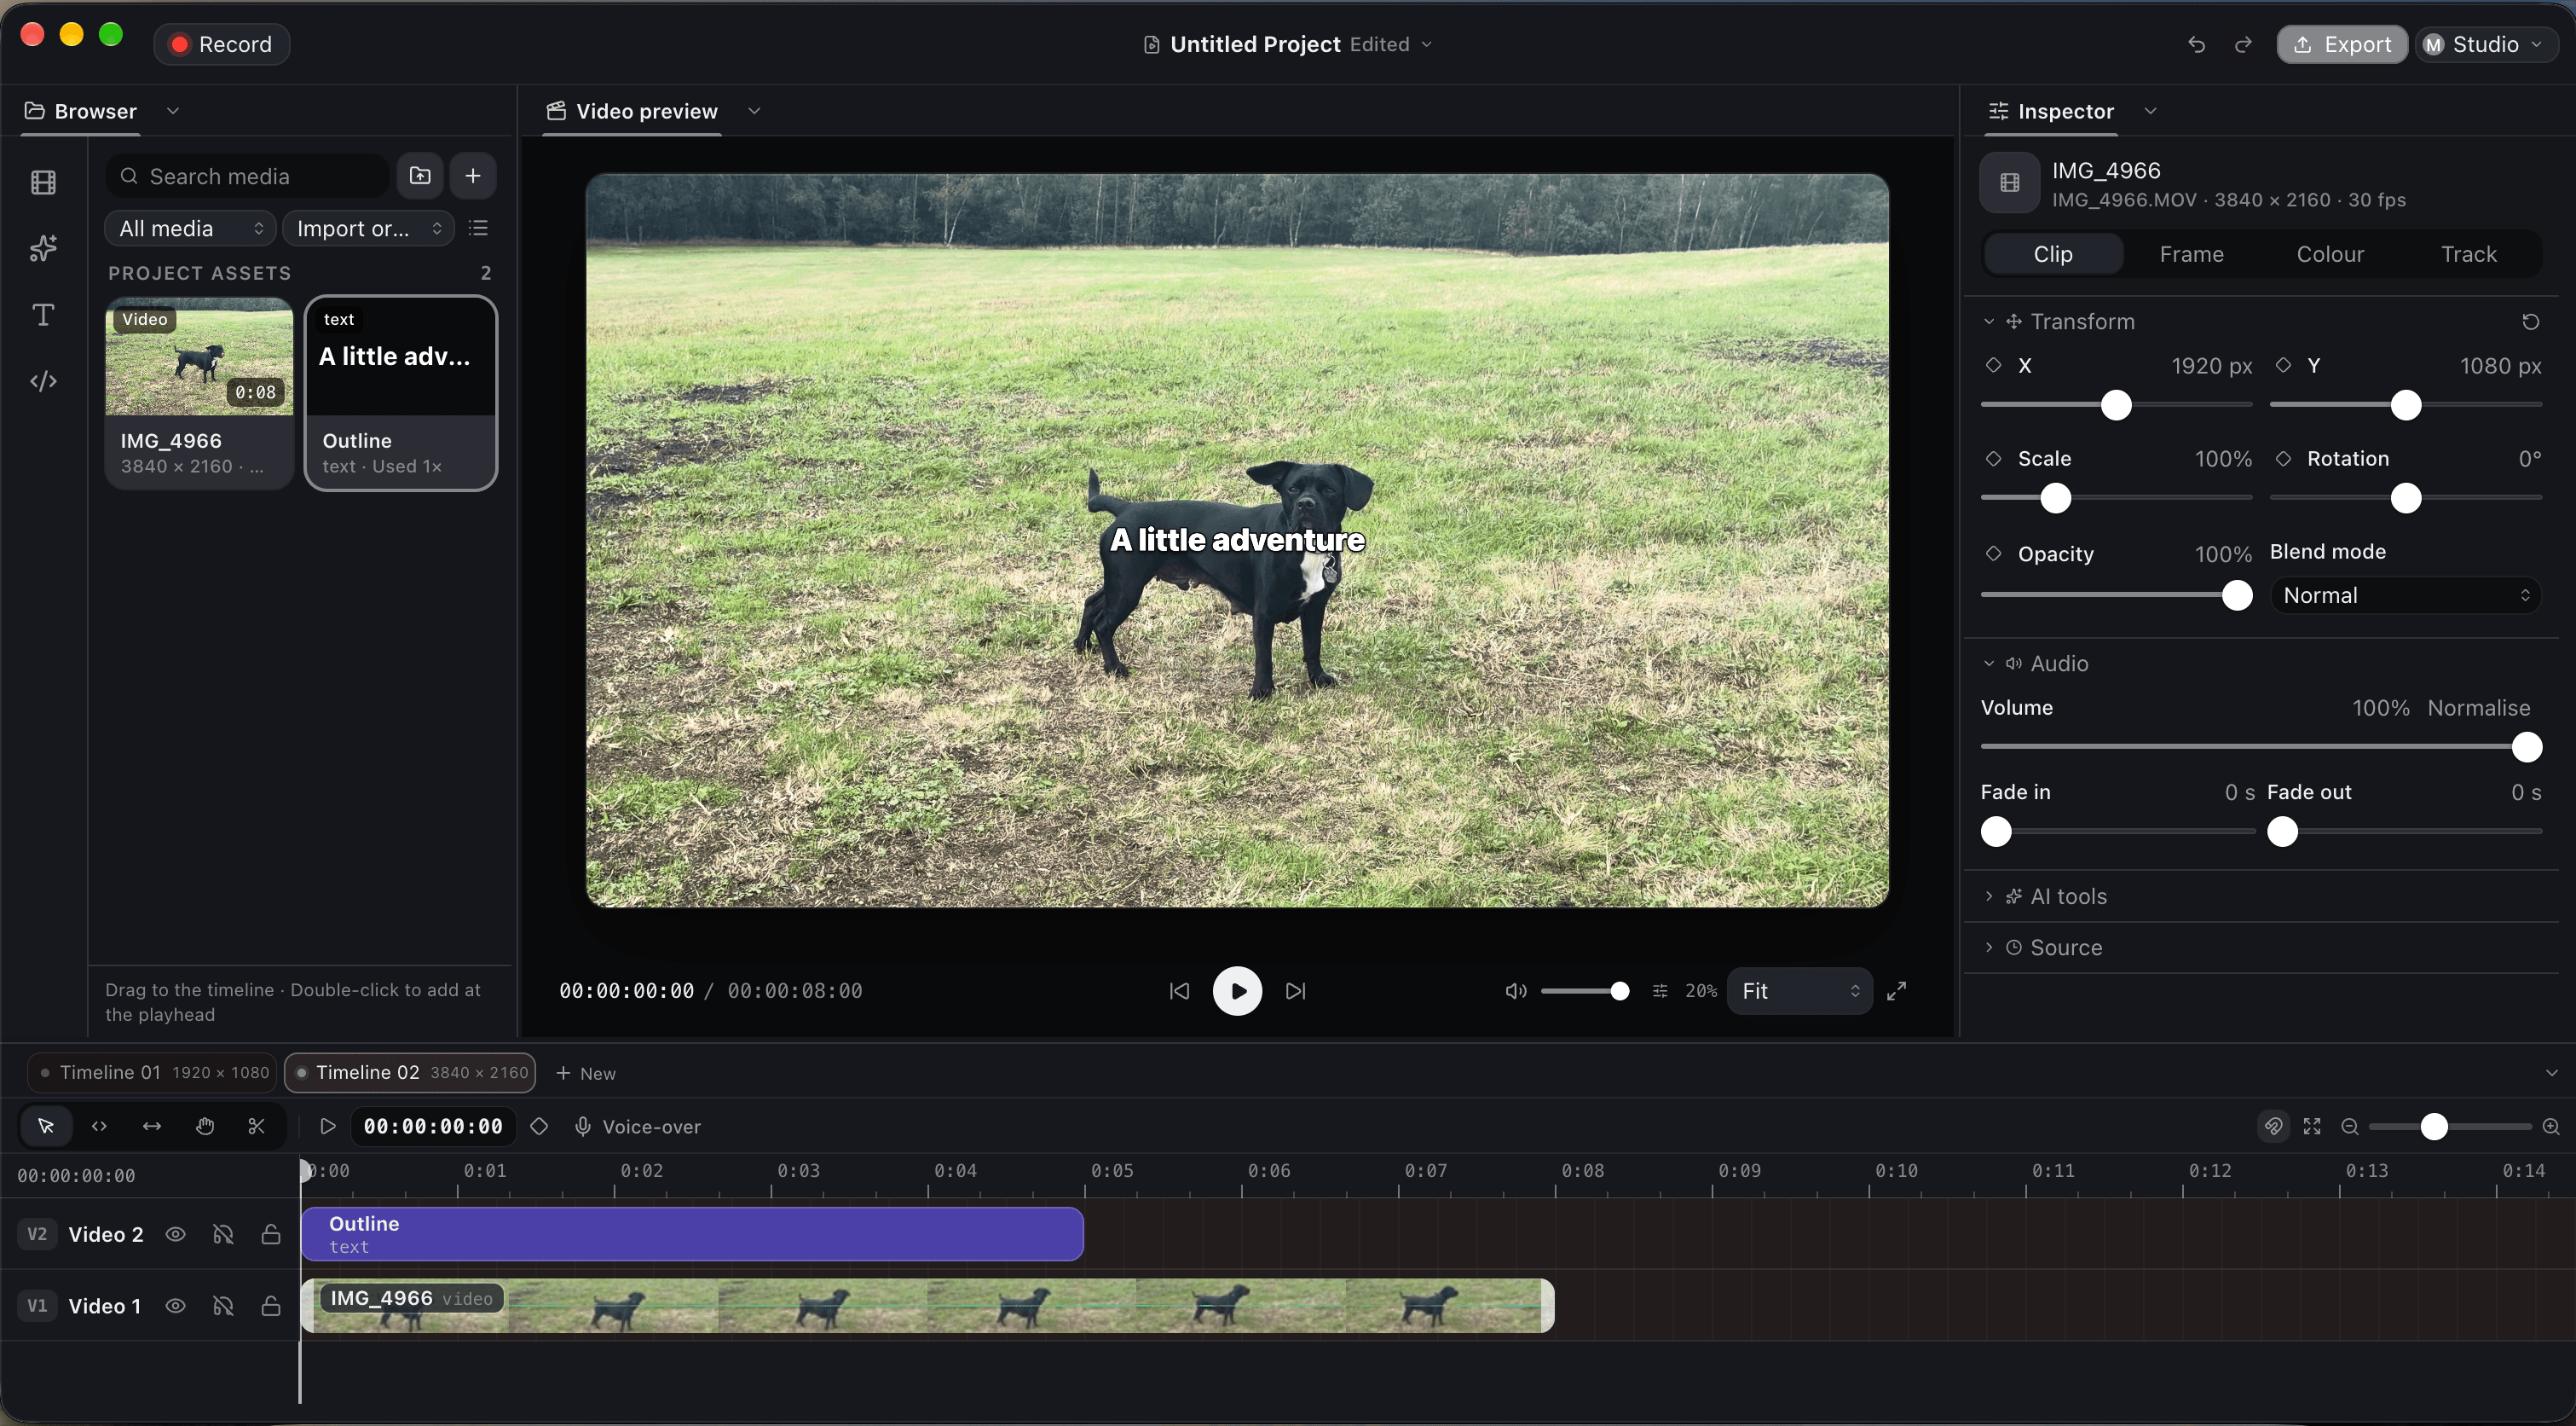This screenshot has width=2576, height=1426.
Task: Click the Opacity slider handle
Action: point(2236,594)
